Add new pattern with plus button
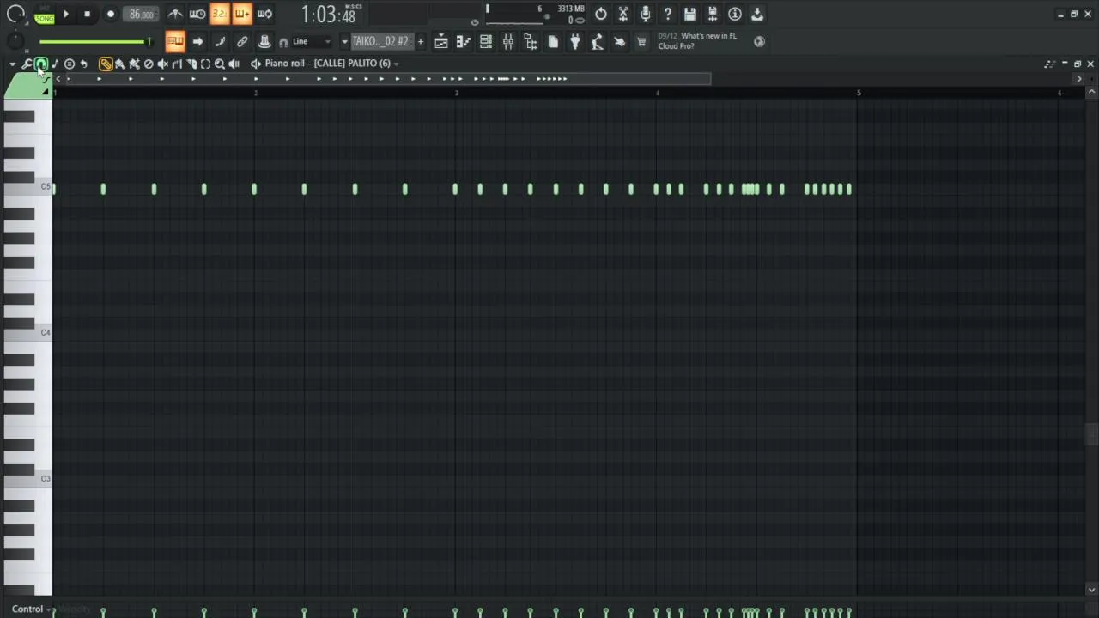 421,41
